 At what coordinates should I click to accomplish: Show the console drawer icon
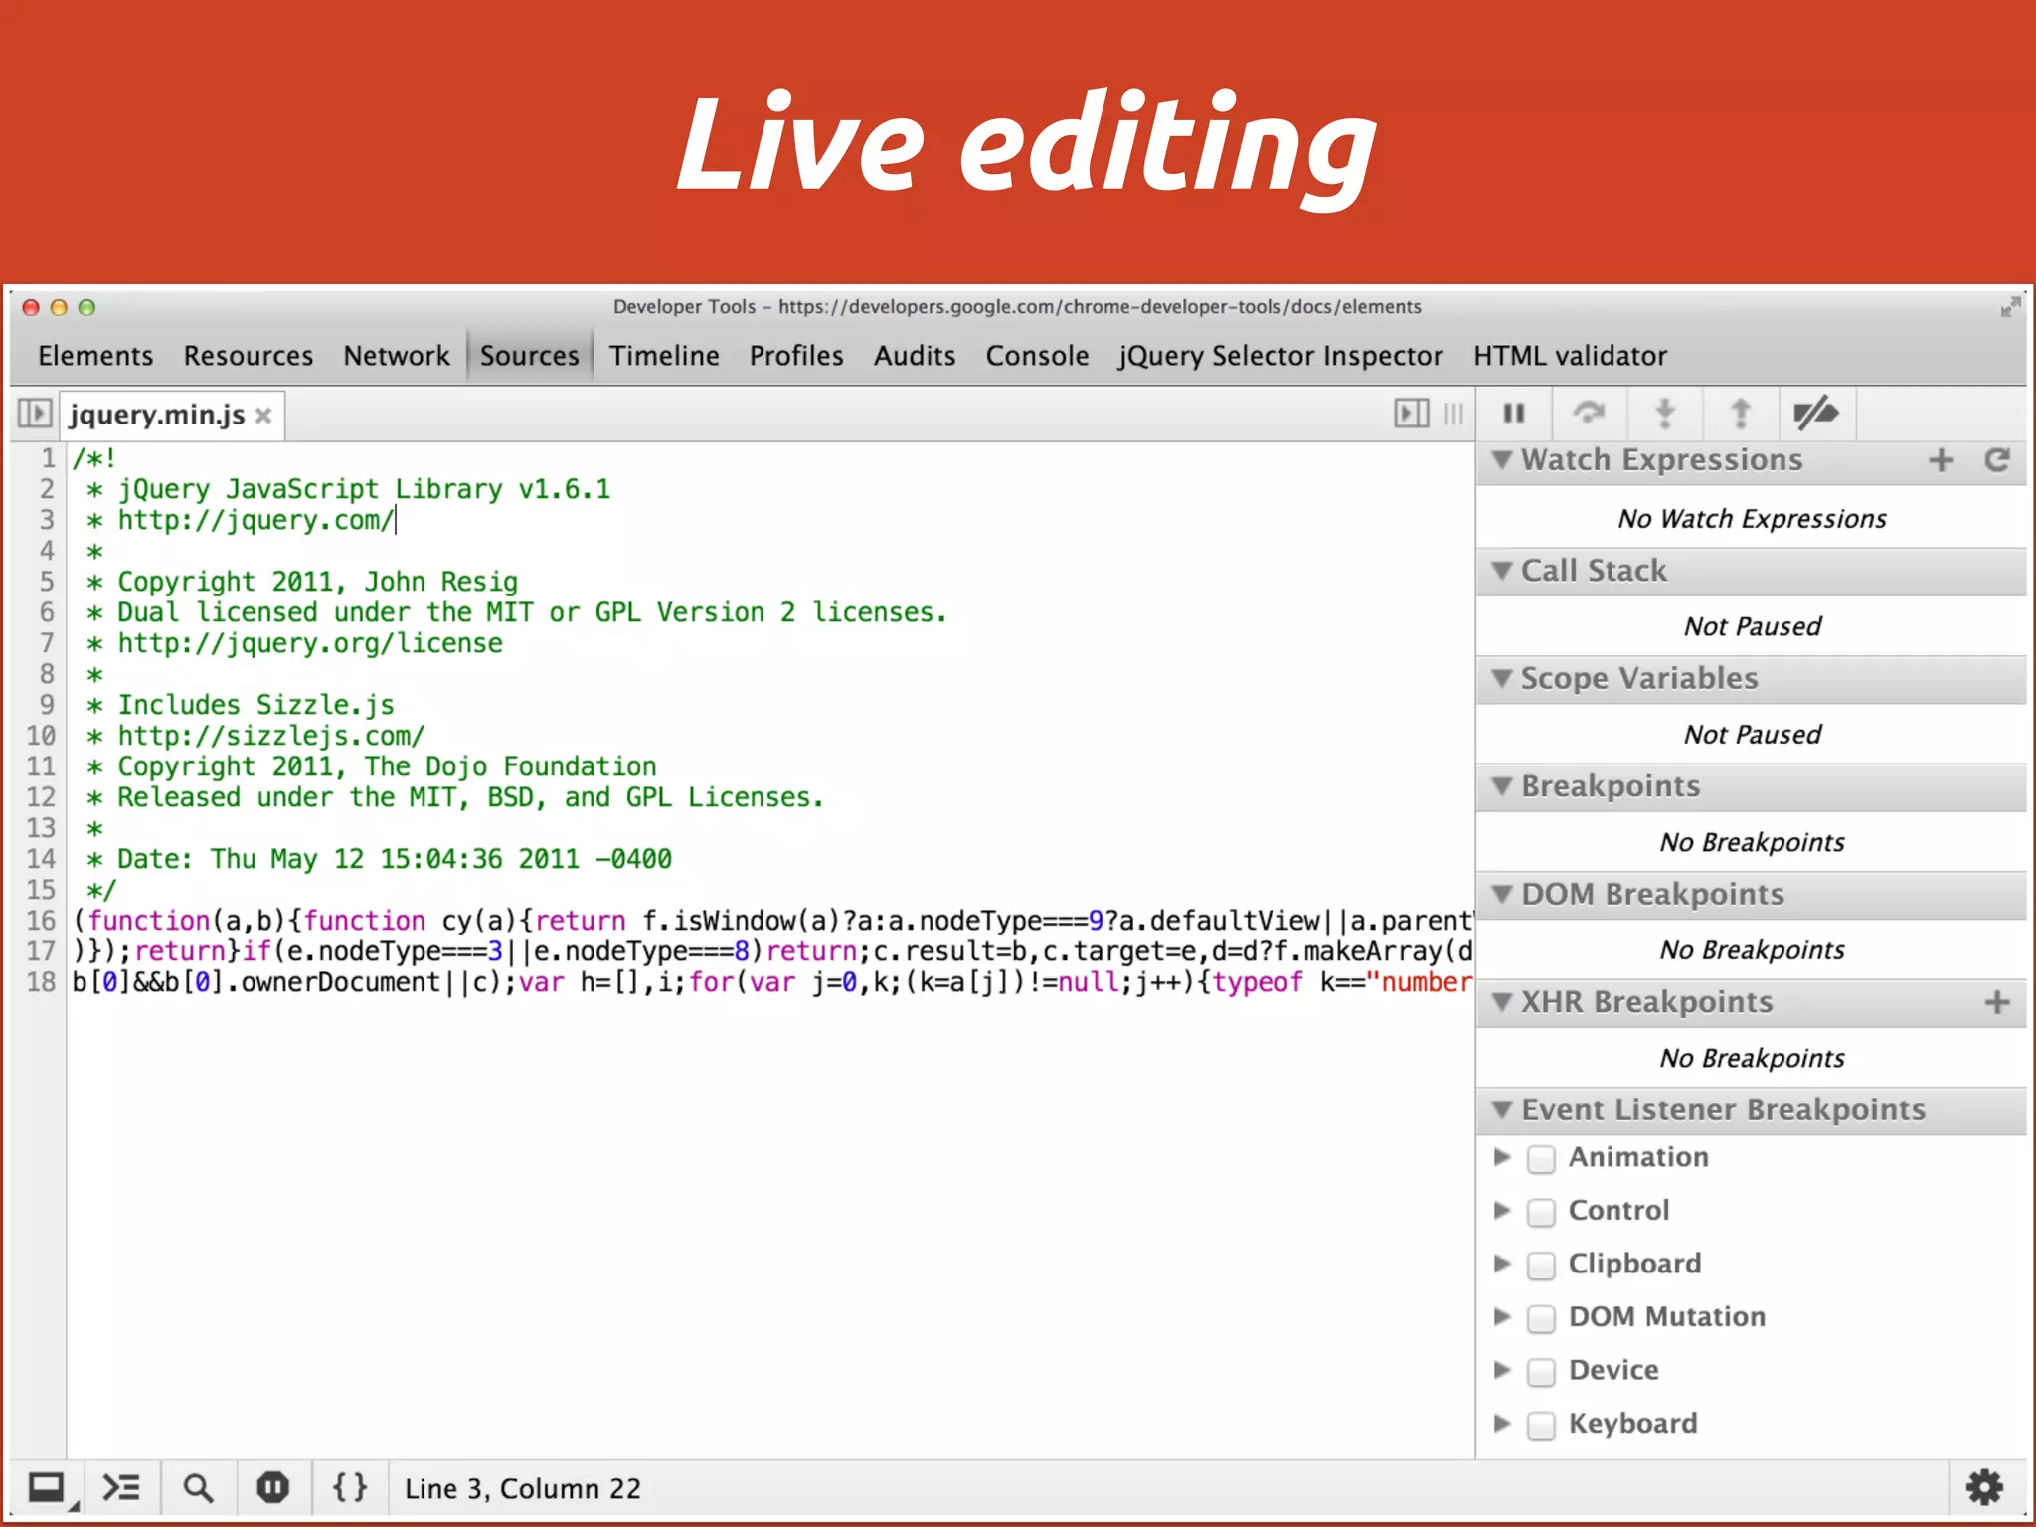click(121, 1488)
